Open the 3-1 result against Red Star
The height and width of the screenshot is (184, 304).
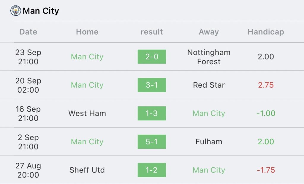pyautogui.click(x=152, y=85)
